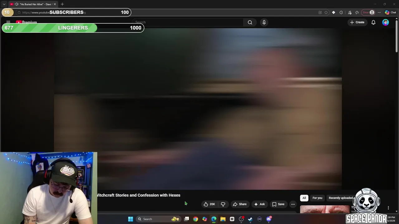Add page to favorites star icon

click(326, 12)
